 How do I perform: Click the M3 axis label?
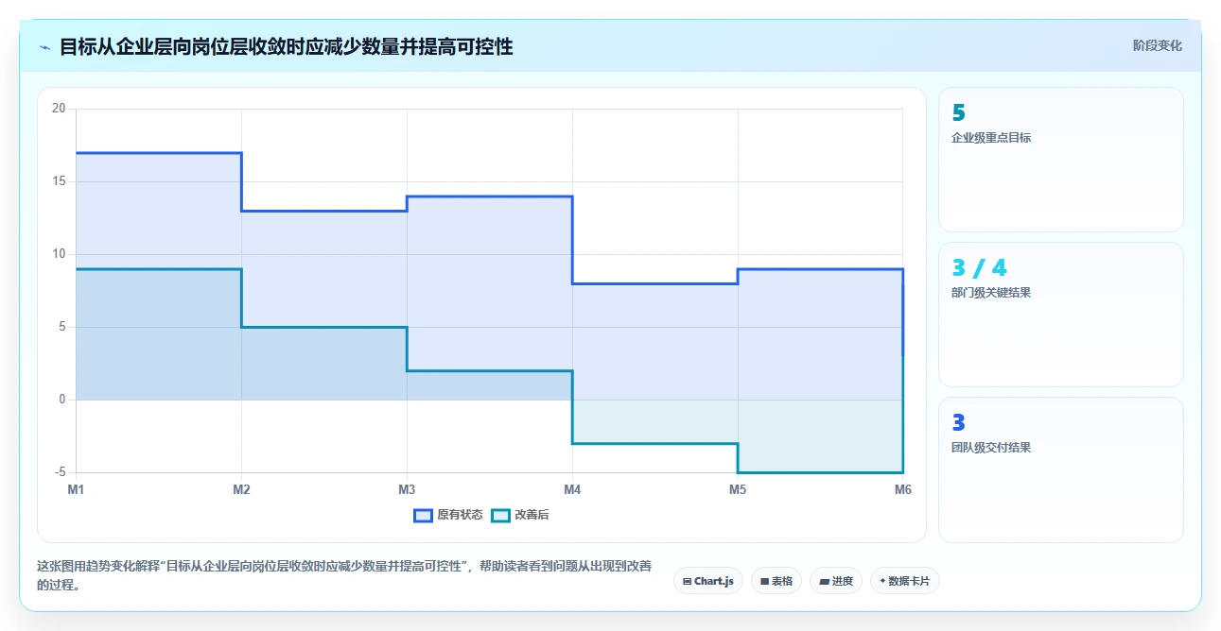tap(407, 489)
